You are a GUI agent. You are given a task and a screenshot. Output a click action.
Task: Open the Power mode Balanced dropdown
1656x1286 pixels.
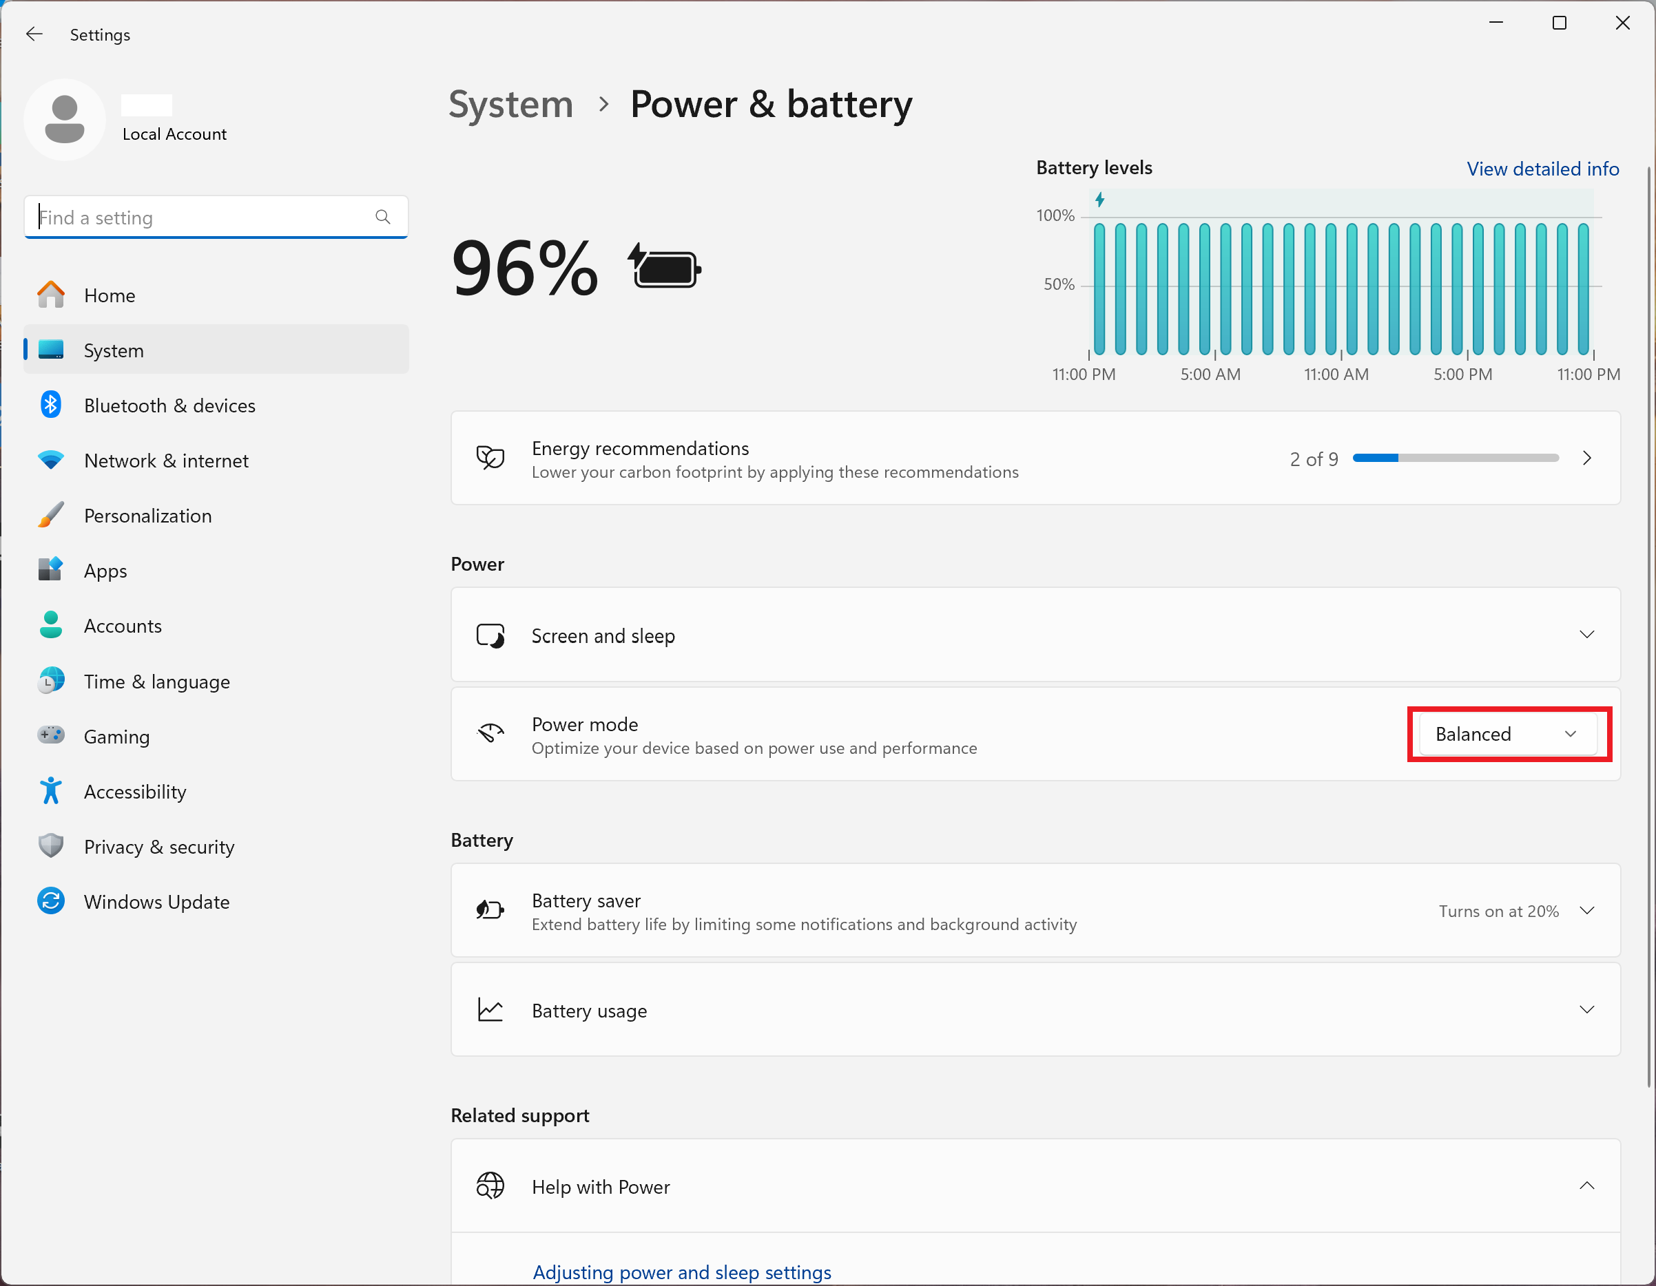coord(1507,734)
